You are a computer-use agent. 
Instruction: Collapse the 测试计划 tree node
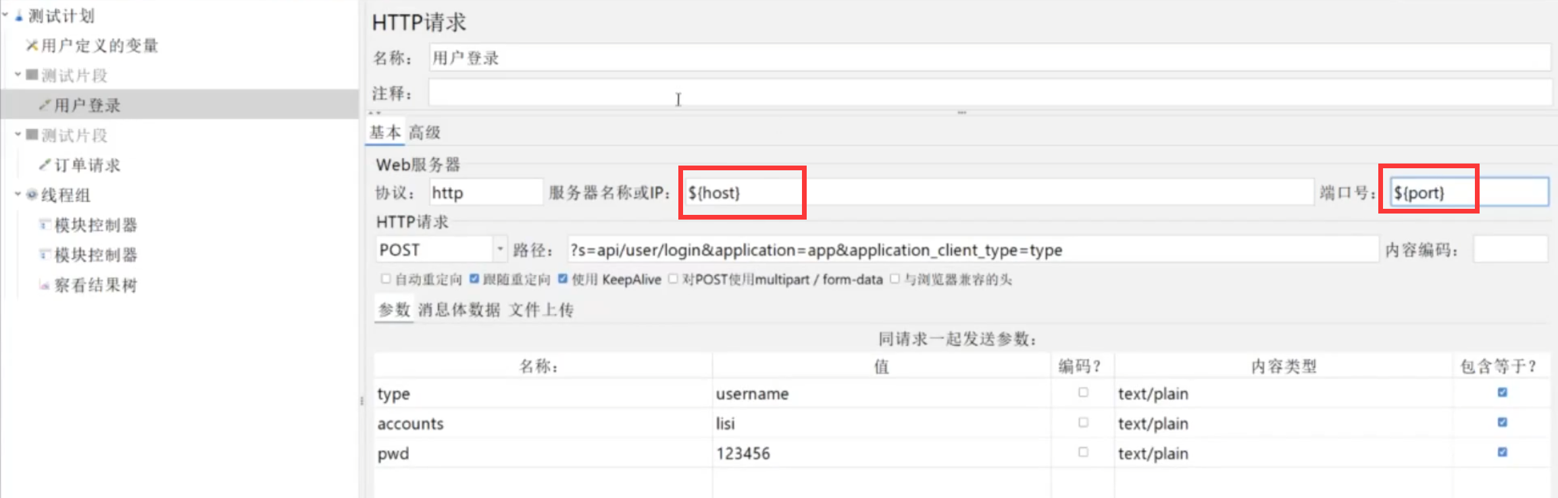pyautogui.click(x=5, y=14)
